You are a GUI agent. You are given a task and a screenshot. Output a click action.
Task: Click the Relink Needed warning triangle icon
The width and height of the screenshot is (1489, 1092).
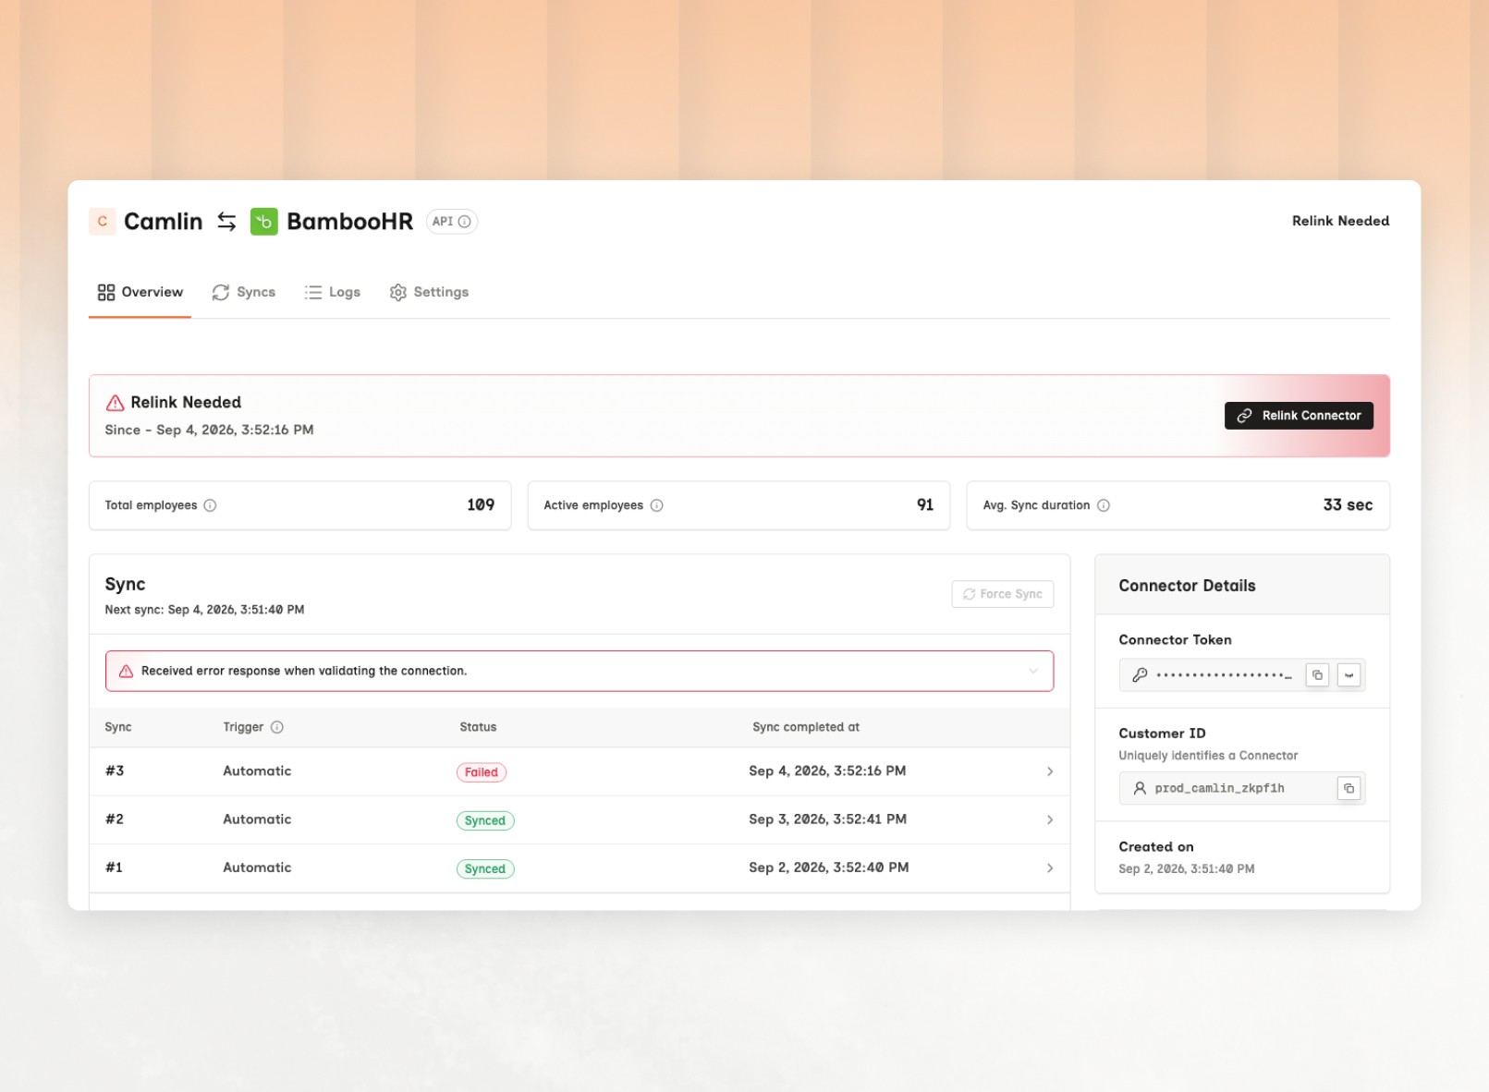[x=116, y=403]
